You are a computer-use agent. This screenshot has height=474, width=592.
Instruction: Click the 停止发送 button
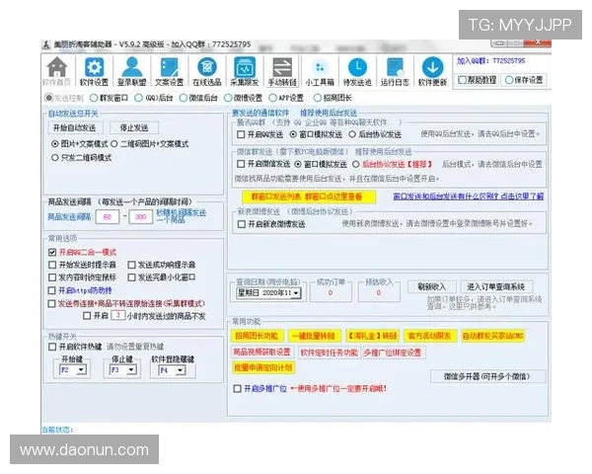[134, 127]
